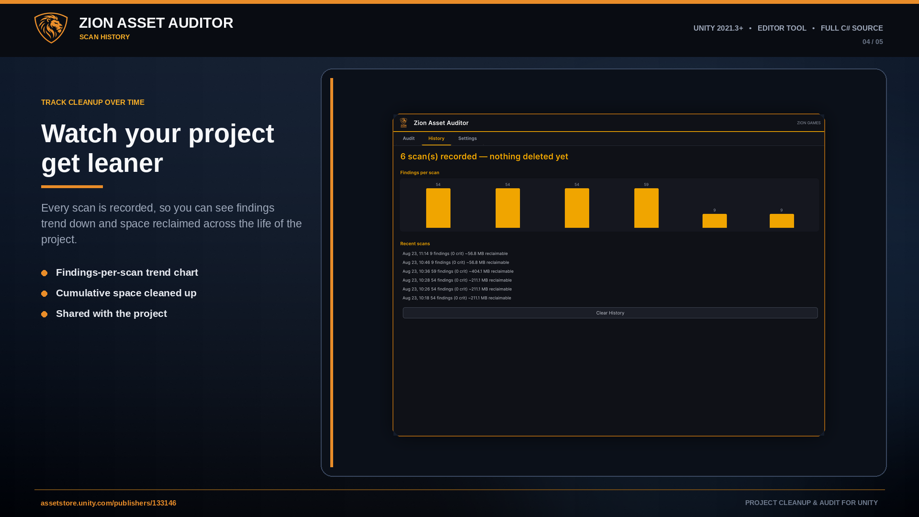Click the third bar labeled 54
Image resolution: width=919 pixels, height=517 pixels.
click(577, 208)
